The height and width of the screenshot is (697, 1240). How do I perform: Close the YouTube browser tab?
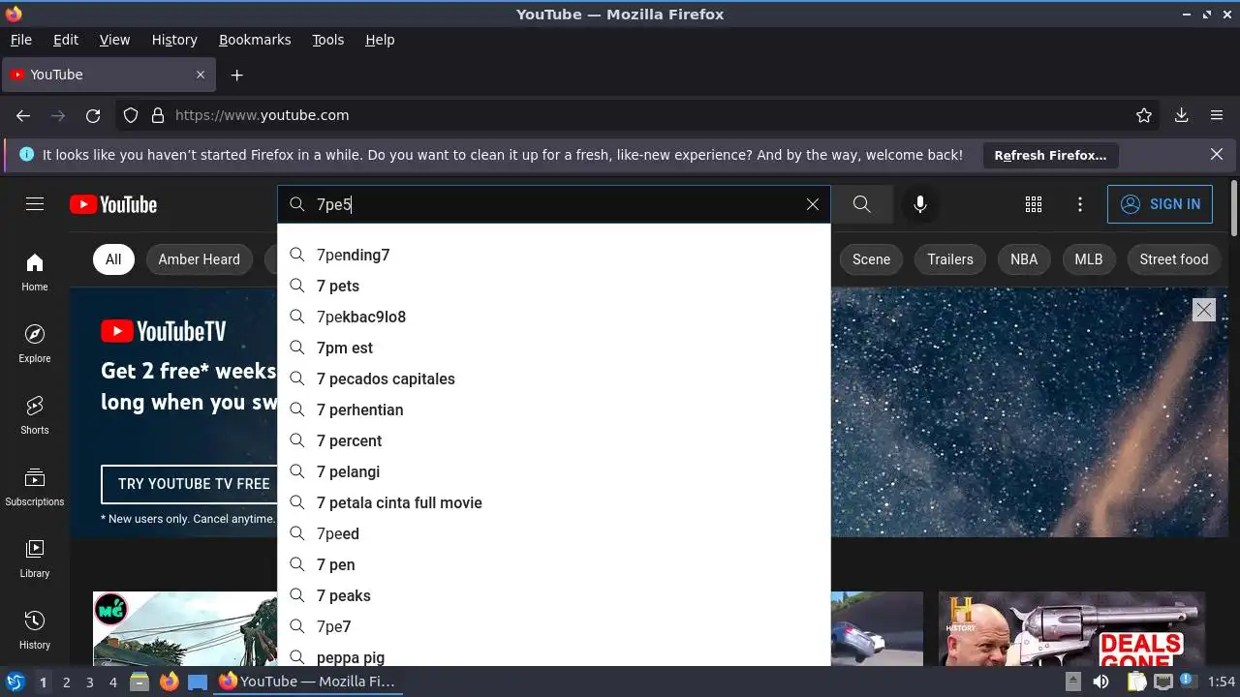[201, 75]
